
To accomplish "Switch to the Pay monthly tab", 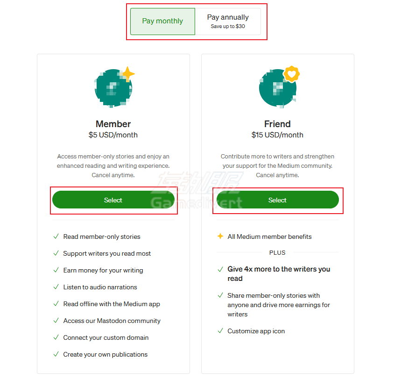I will (162, 21).
